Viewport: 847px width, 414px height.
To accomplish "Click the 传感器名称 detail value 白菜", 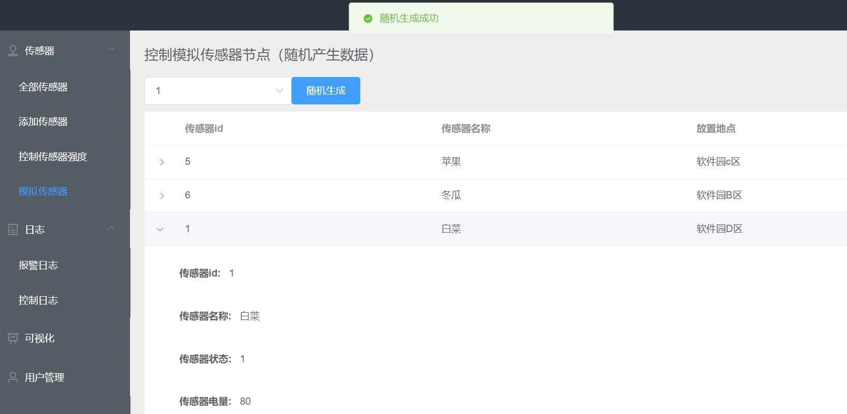I will coord(250,316).
